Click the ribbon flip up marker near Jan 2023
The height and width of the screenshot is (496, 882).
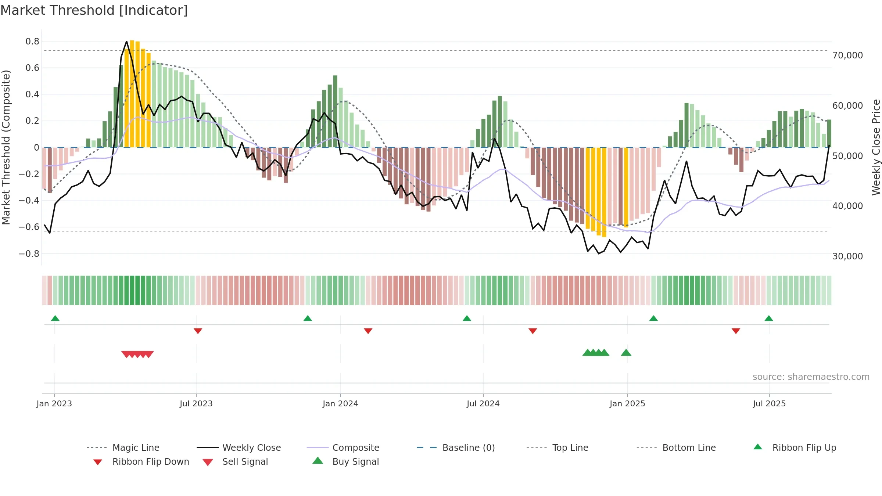pyautogui.click(x=55, y=318)
